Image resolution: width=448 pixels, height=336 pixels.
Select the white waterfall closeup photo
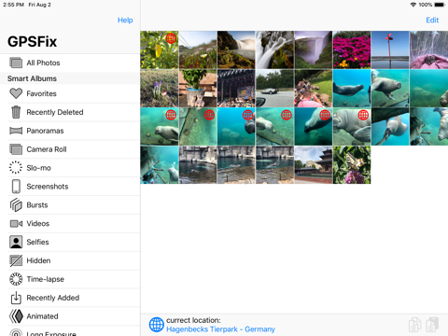[x=274, y=49]
